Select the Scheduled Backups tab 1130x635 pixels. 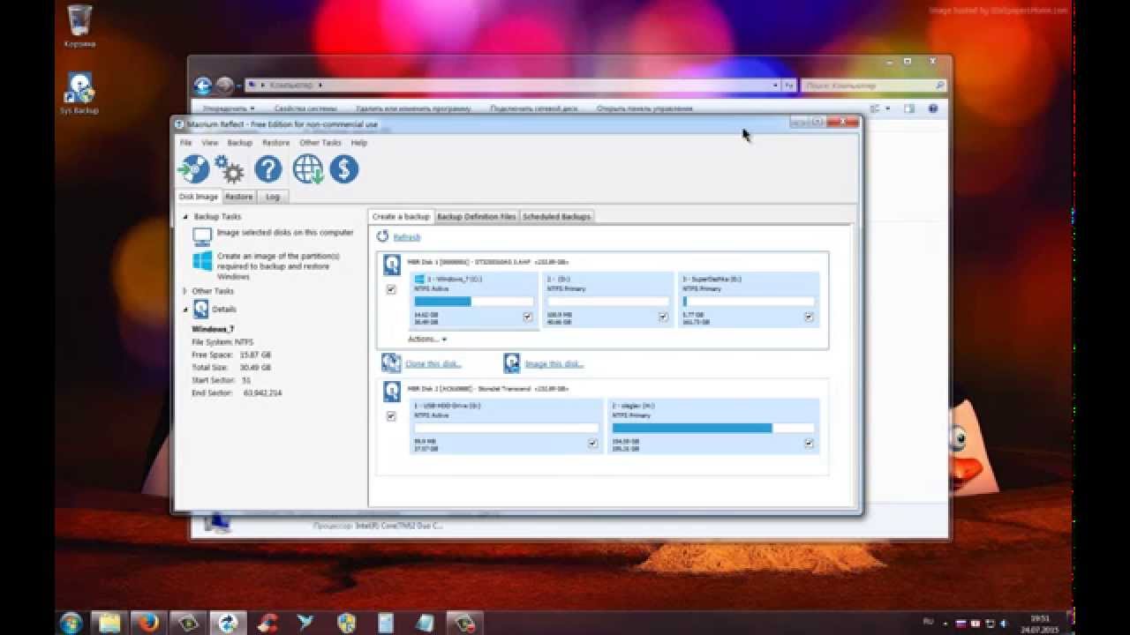click(x=556, y=216)
